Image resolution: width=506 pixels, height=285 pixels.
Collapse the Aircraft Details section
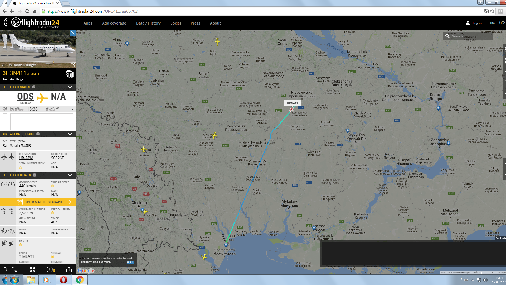(70, 134)
